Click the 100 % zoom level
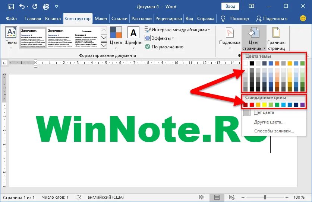This screenshot has width=312, height=202. pos(299,197)
